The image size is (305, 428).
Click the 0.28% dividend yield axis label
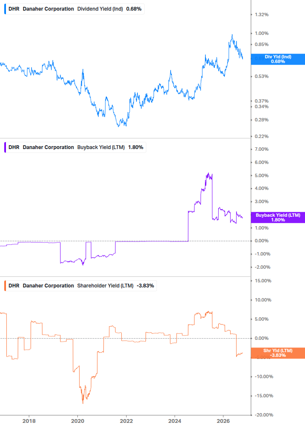point(262,120)
